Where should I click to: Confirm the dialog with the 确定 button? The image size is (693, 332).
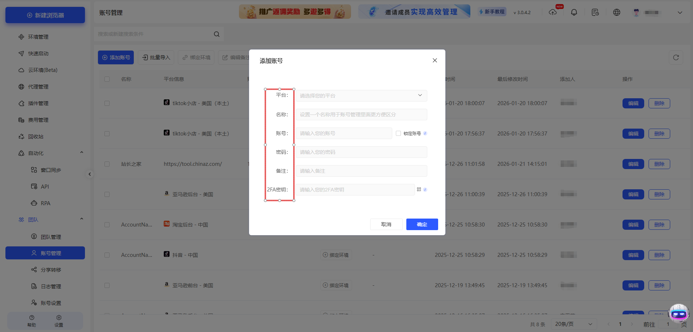422,224
